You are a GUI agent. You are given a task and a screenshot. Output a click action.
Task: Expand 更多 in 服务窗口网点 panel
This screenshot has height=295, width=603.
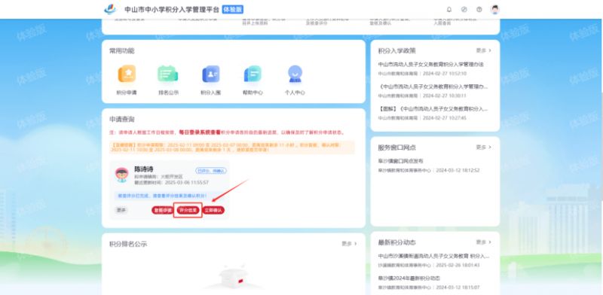click(x=483, y=147)
